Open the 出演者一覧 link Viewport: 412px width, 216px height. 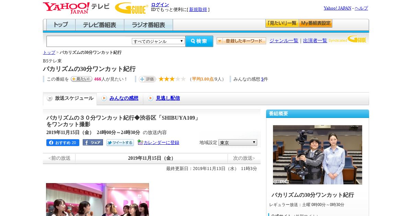click(315, 41)
